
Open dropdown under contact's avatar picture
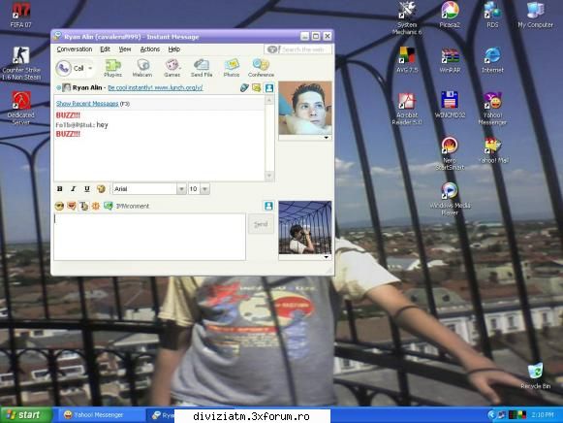click(x=326, y=138)
